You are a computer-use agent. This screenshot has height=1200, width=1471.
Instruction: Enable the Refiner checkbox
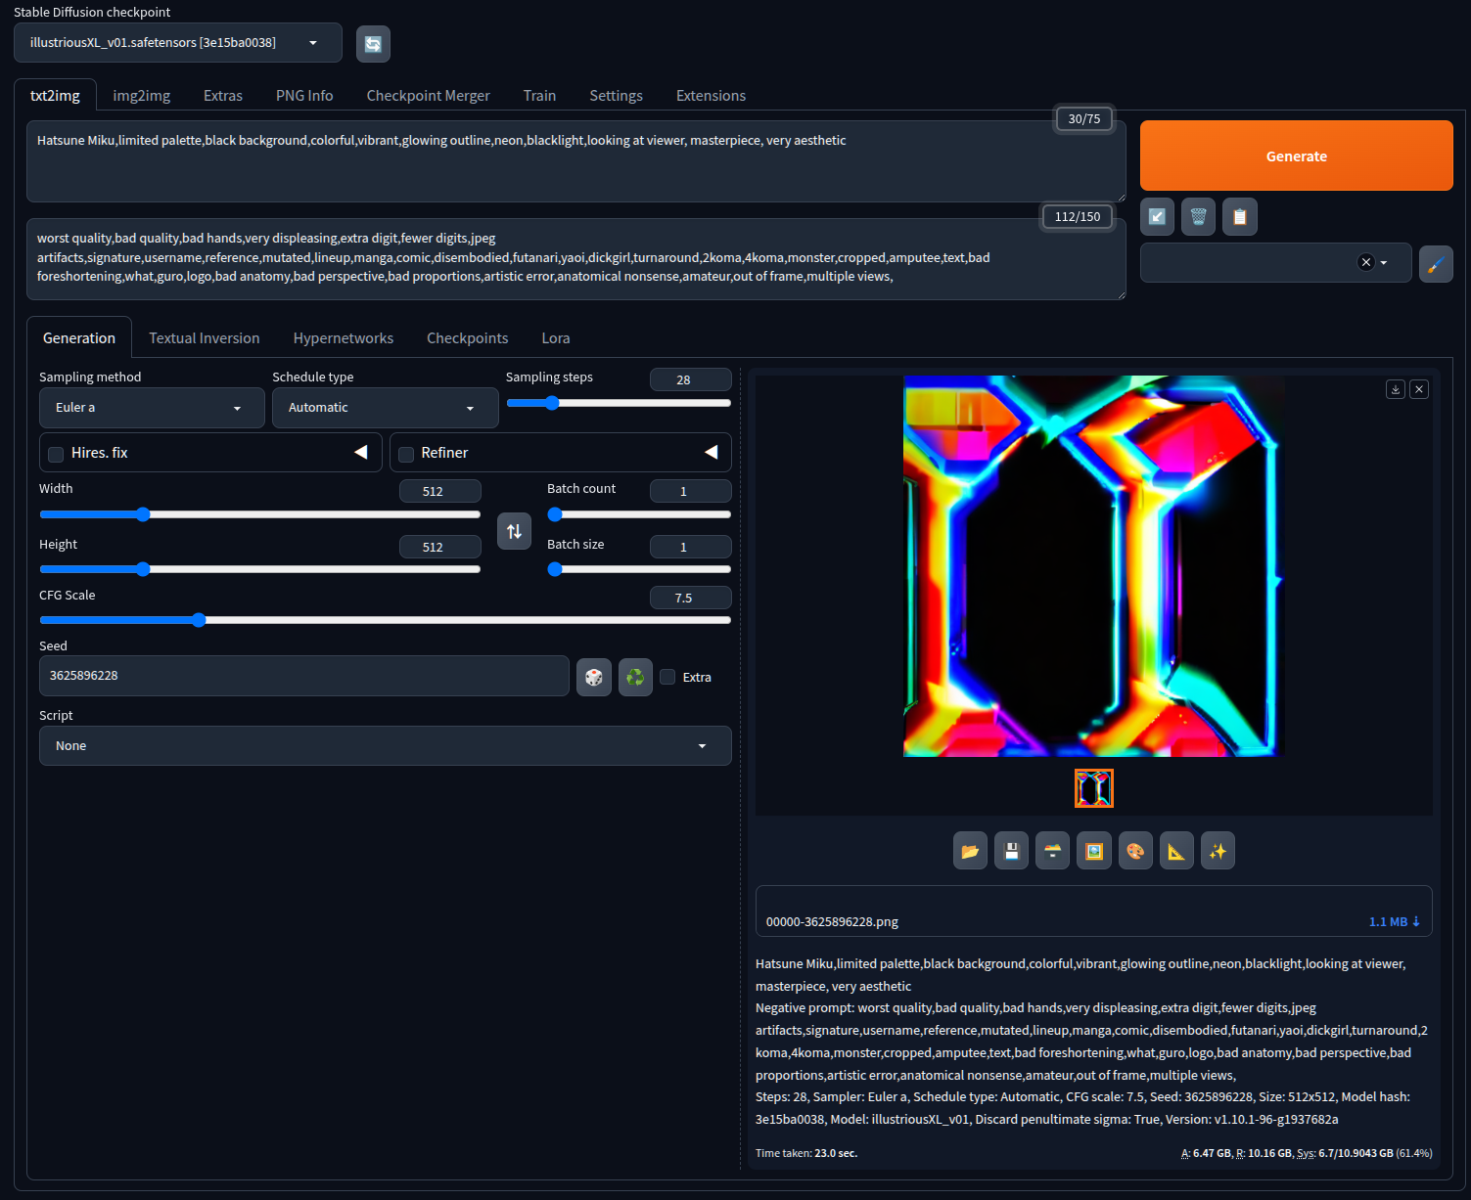(x=406, y=454)
